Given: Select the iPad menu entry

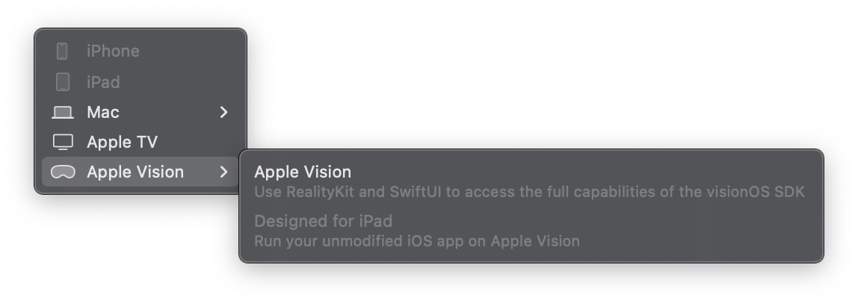Looking at the screenshot, I should coord(141,82).
